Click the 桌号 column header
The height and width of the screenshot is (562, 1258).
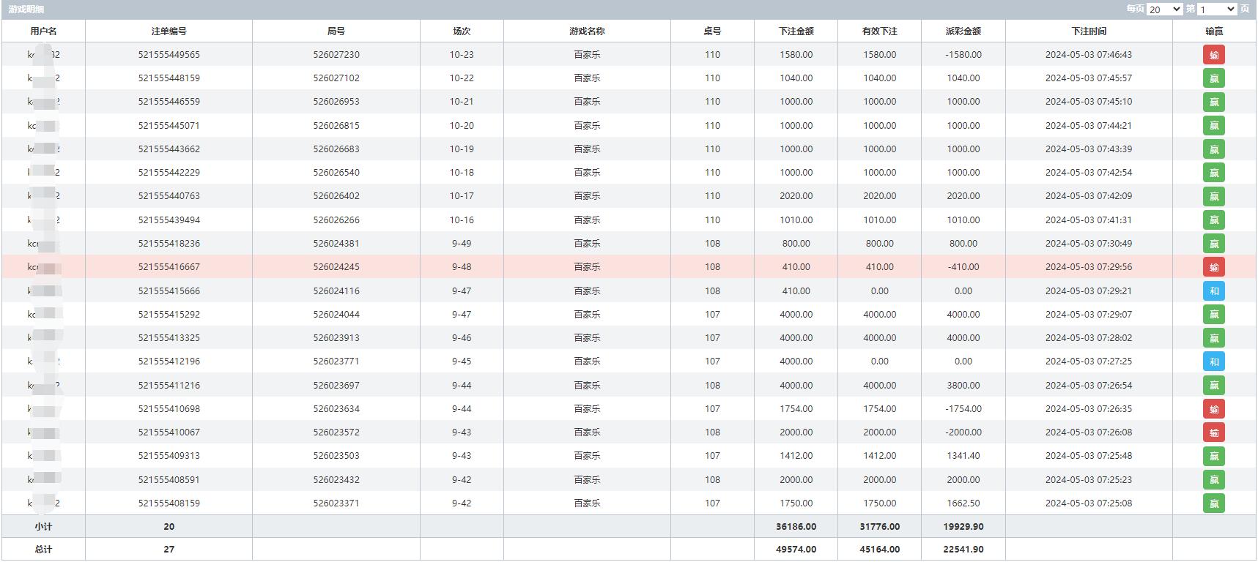pyautogui.click(x=712, y=31)
